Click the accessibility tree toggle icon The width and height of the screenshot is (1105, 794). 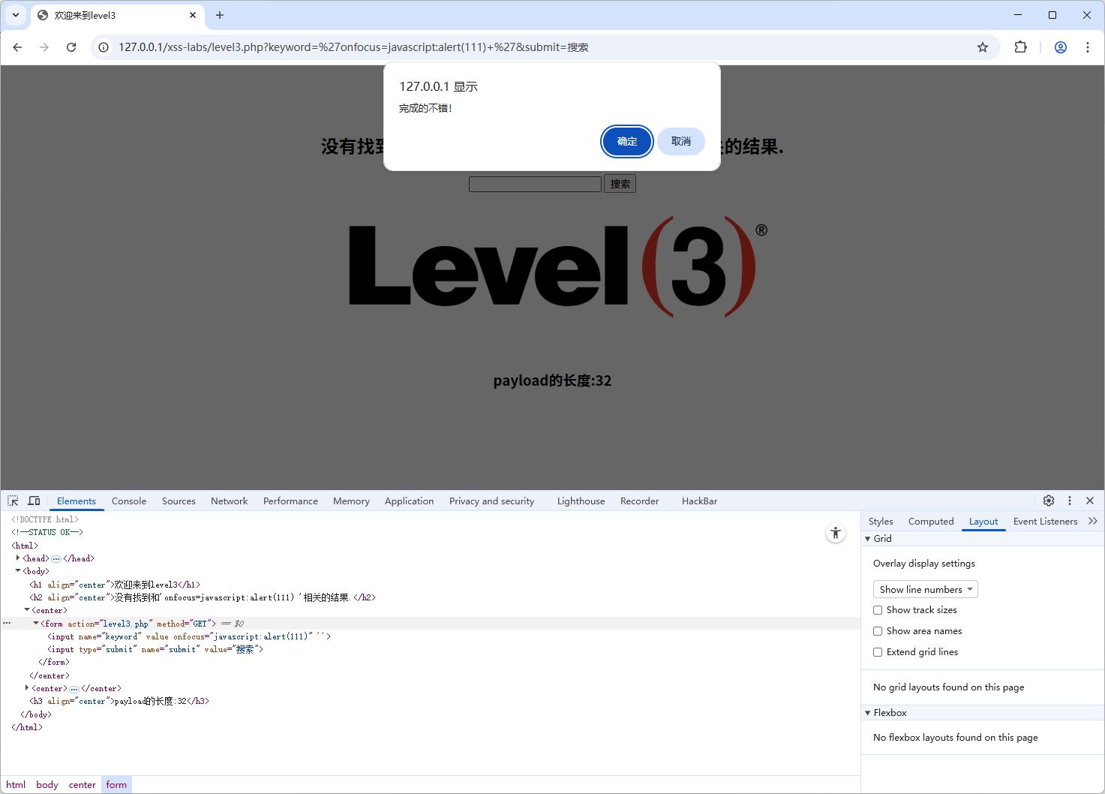[x=836, y=533]
